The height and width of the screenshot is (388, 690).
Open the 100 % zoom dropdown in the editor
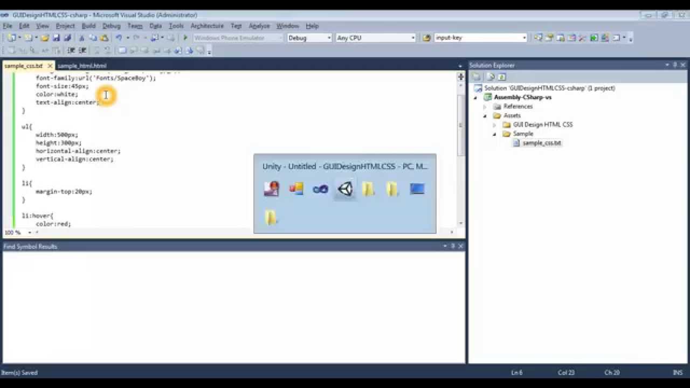click(30, 233)
